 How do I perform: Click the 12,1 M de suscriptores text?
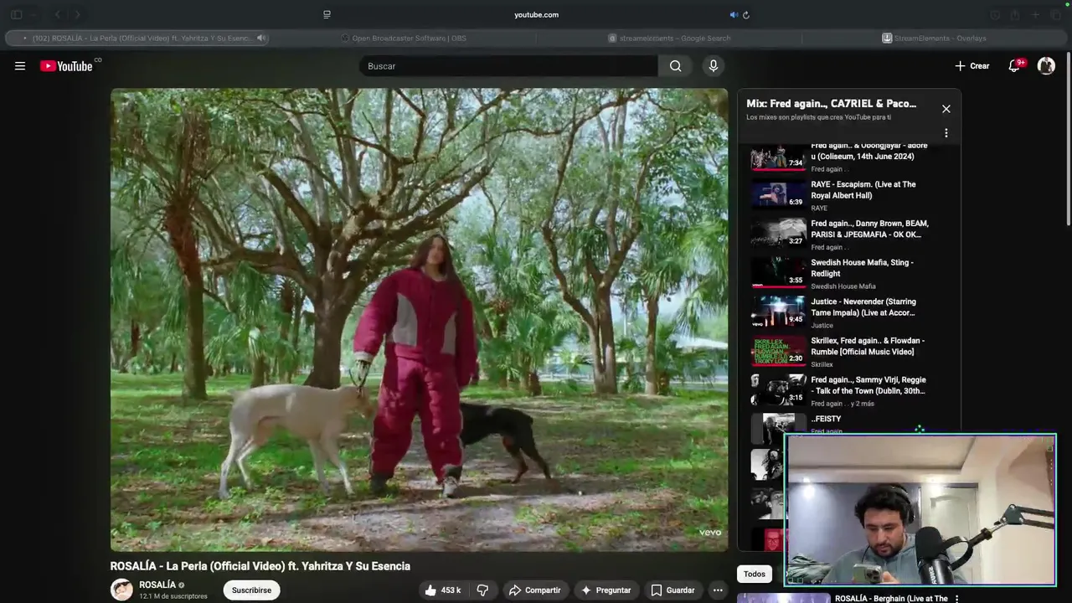(x=173, y=596)
